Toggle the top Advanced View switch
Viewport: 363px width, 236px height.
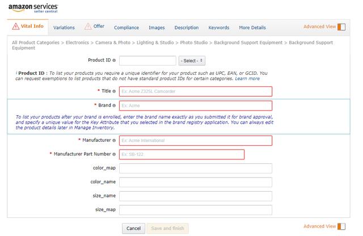click(x=341, y=27)
